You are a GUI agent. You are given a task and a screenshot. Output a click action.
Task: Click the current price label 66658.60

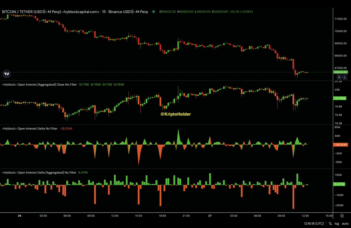click(340, 72)
